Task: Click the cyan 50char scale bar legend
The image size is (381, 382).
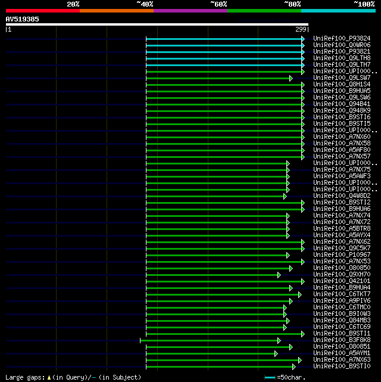Action: coord(270,378)
